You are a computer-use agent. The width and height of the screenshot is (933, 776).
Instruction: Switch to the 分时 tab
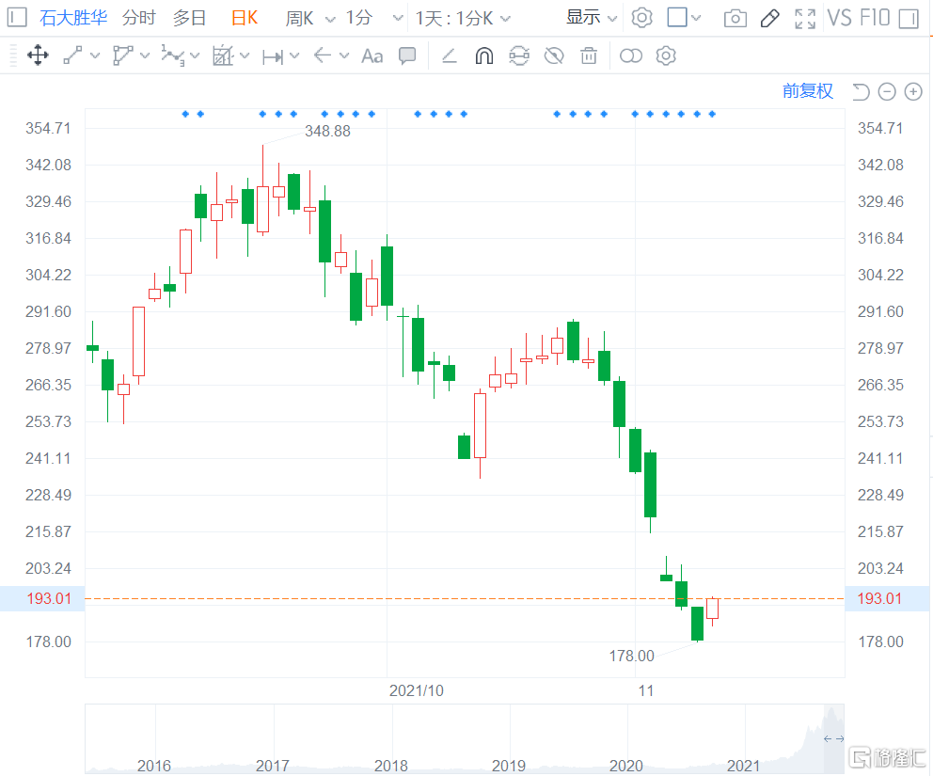click(x=138, y=18)
